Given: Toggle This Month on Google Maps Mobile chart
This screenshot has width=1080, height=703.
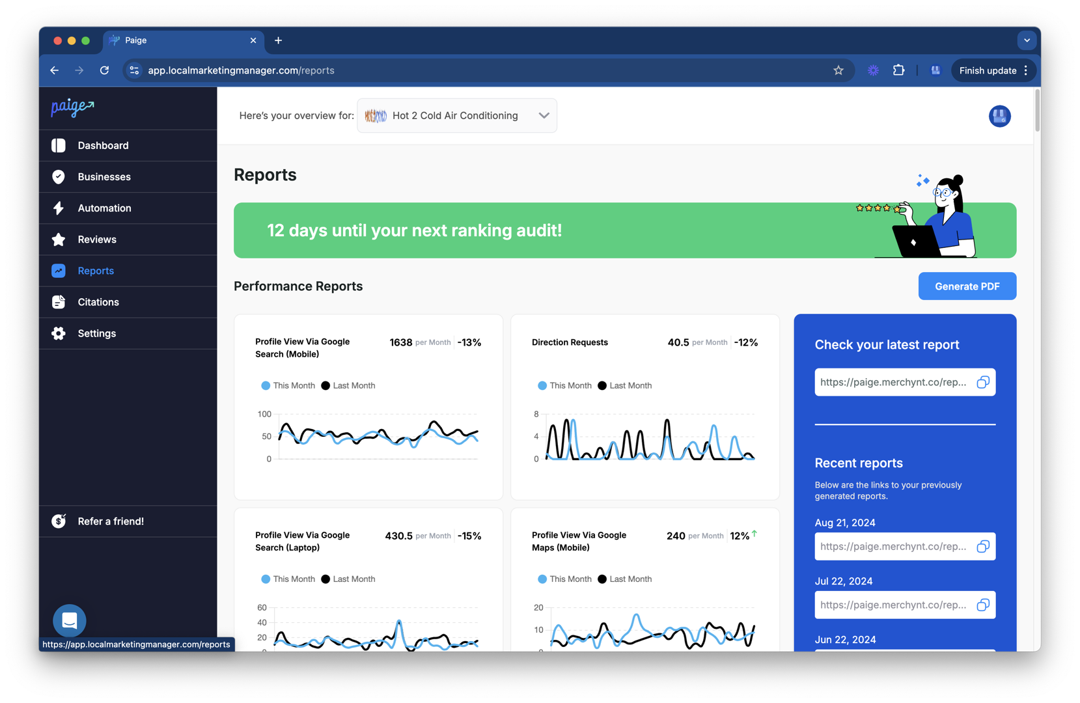Looking at the screenshot, I should point(564,579).
